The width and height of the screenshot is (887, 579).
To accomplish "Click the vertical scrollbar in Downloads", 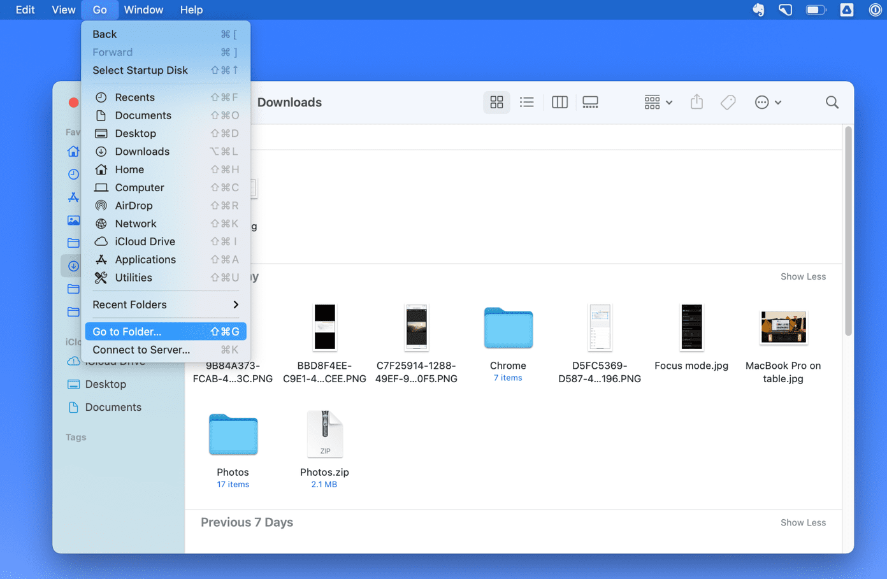I will (x=848, y=231).
